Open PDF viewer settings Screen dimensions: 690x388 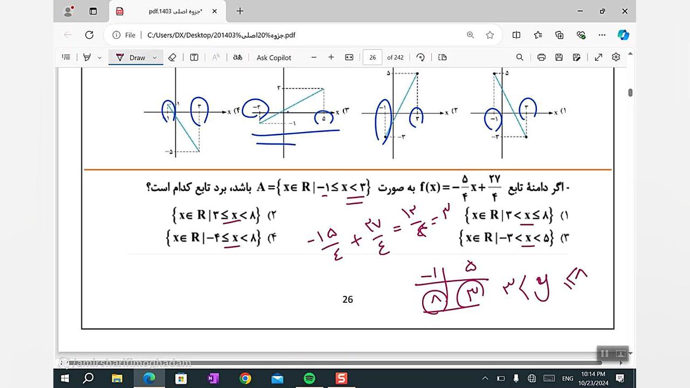(x=616, y=57)
